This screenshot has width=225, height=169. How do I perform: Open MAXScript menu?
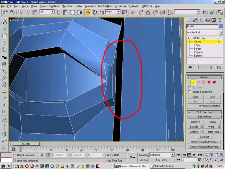[147, 6]
